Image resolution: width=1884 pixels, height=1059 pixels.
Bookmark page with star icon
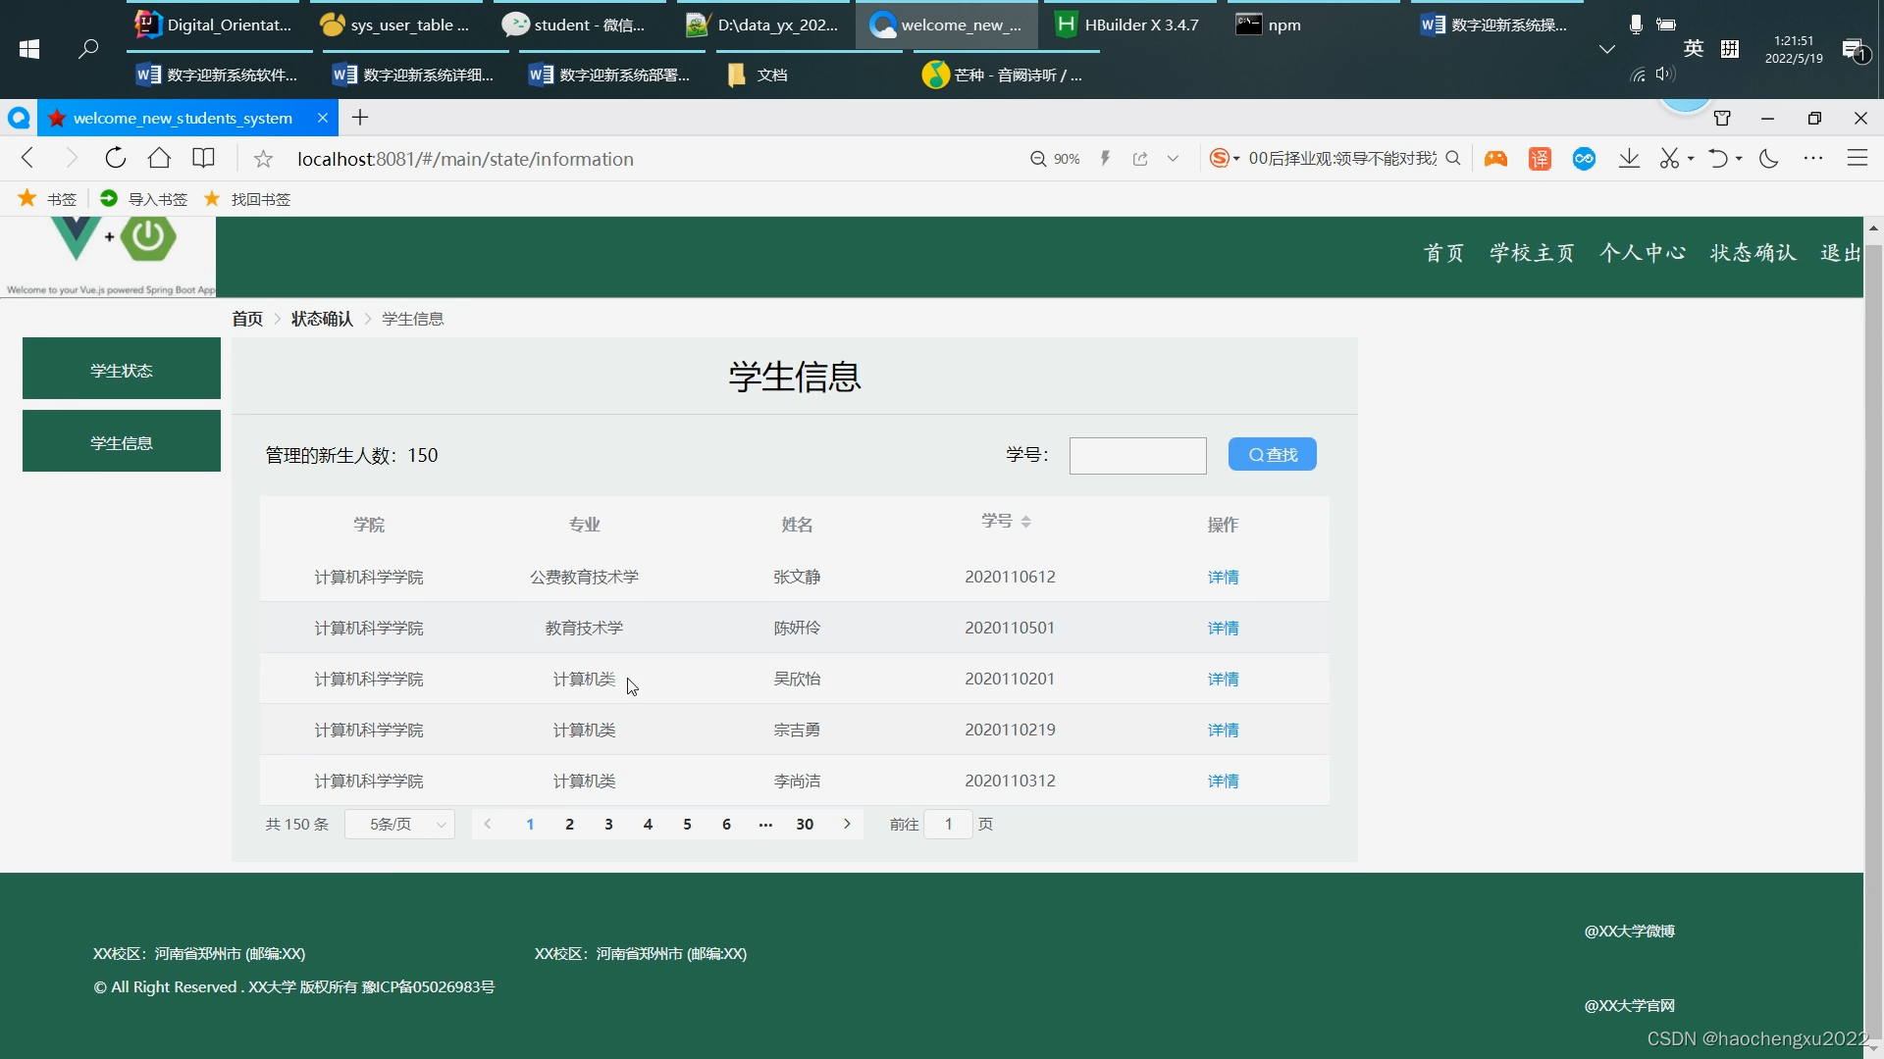click(x=263, y=159)
